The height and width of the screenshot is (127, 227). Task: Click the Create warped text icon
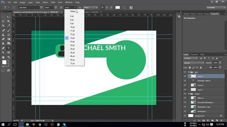(x=124, y=7)
